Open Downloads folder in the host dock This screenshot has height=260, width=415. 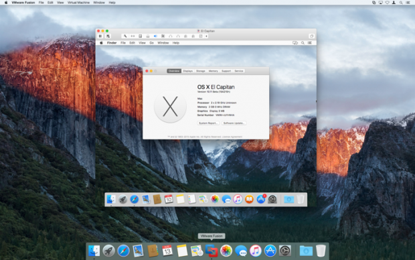tap(306, 251)
